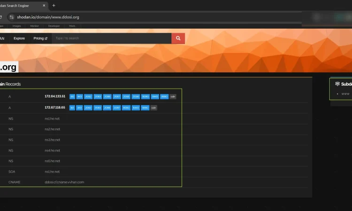The image size is (352, 211).
Task: Click port 2083 badge for 172.67.118.65
Action: [x=98, y=108]
